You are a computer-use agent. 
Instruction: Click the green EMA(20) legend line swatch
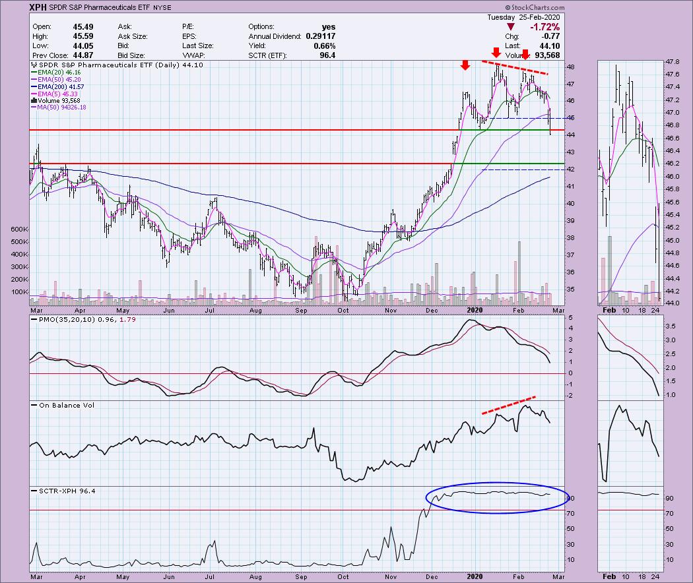[x=34, y=73]
